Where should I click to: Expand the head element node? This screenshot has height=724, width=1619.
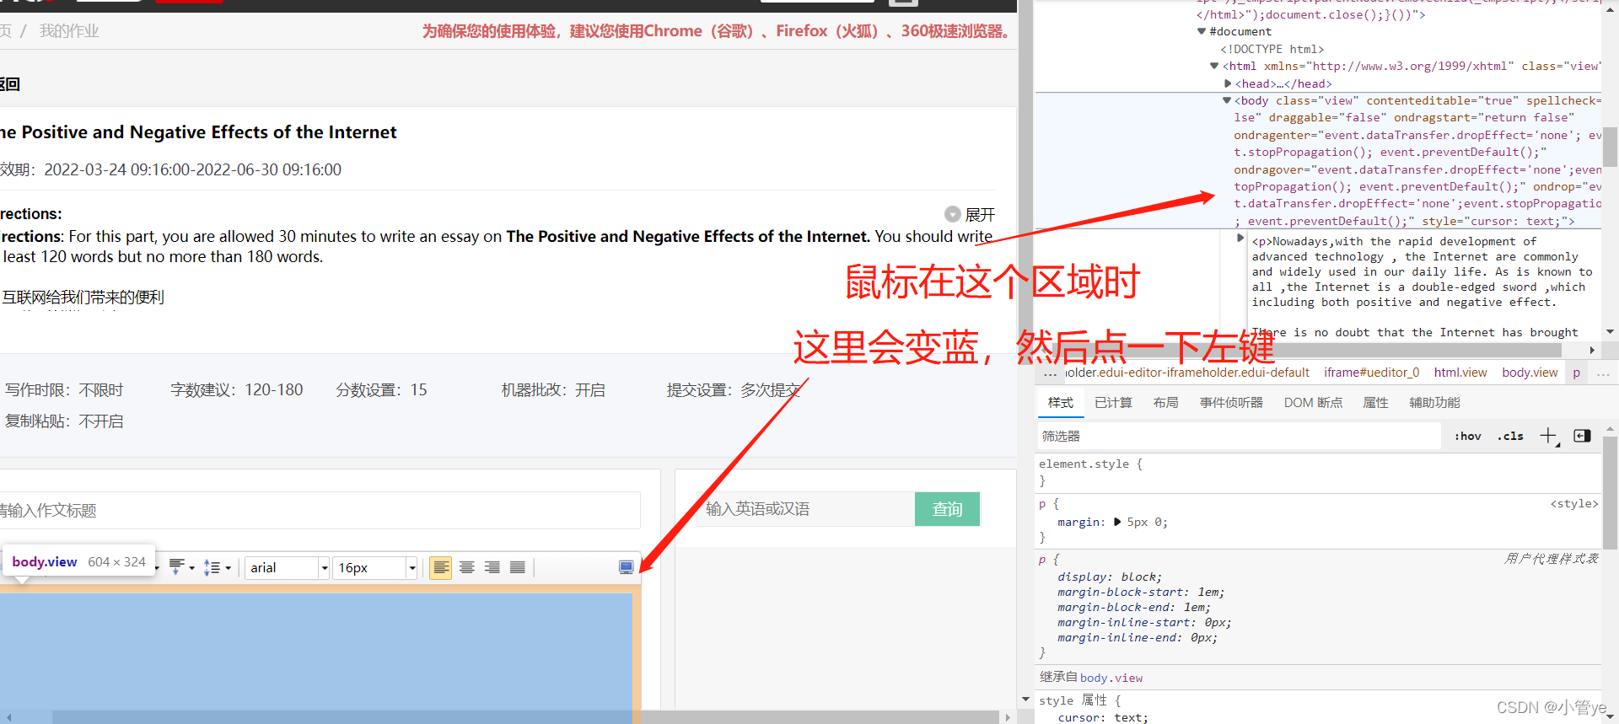1228,83
